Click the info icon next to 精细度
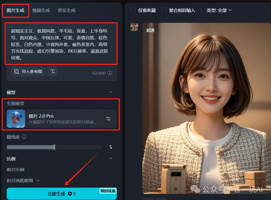 coord(24,137)
